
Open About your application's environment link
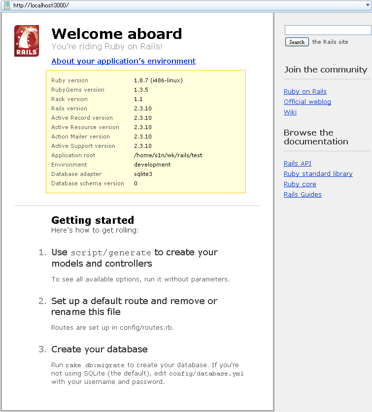123,61
